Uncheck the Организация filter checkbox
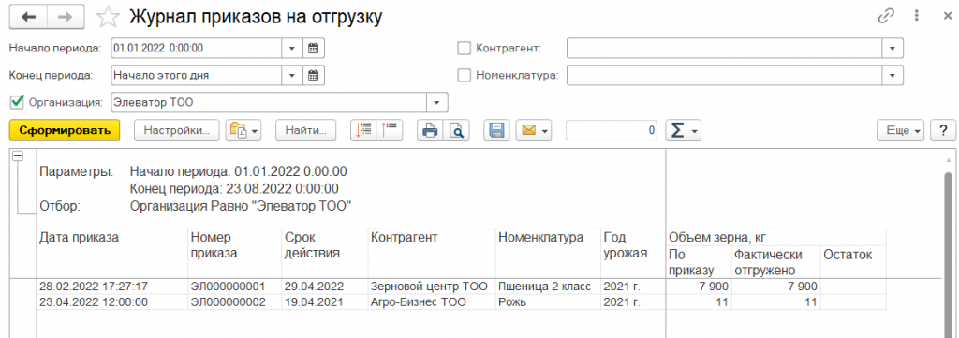Screen dimensions: 959x338 tap(17, 101)
